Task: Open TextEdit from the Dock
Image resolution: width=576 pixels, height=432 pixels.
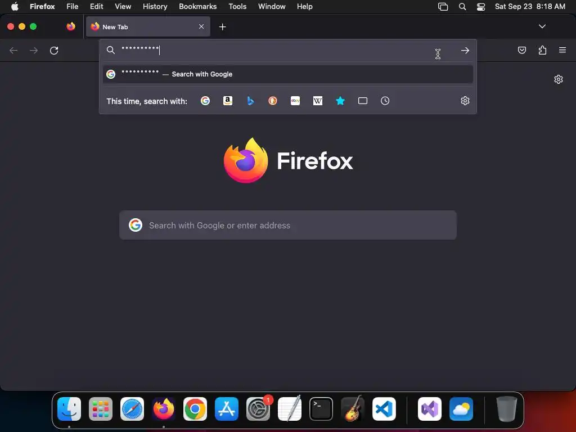Action: tap(290, 409)
